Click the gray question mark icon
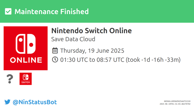Screen dimensions: 194x109 10,79
